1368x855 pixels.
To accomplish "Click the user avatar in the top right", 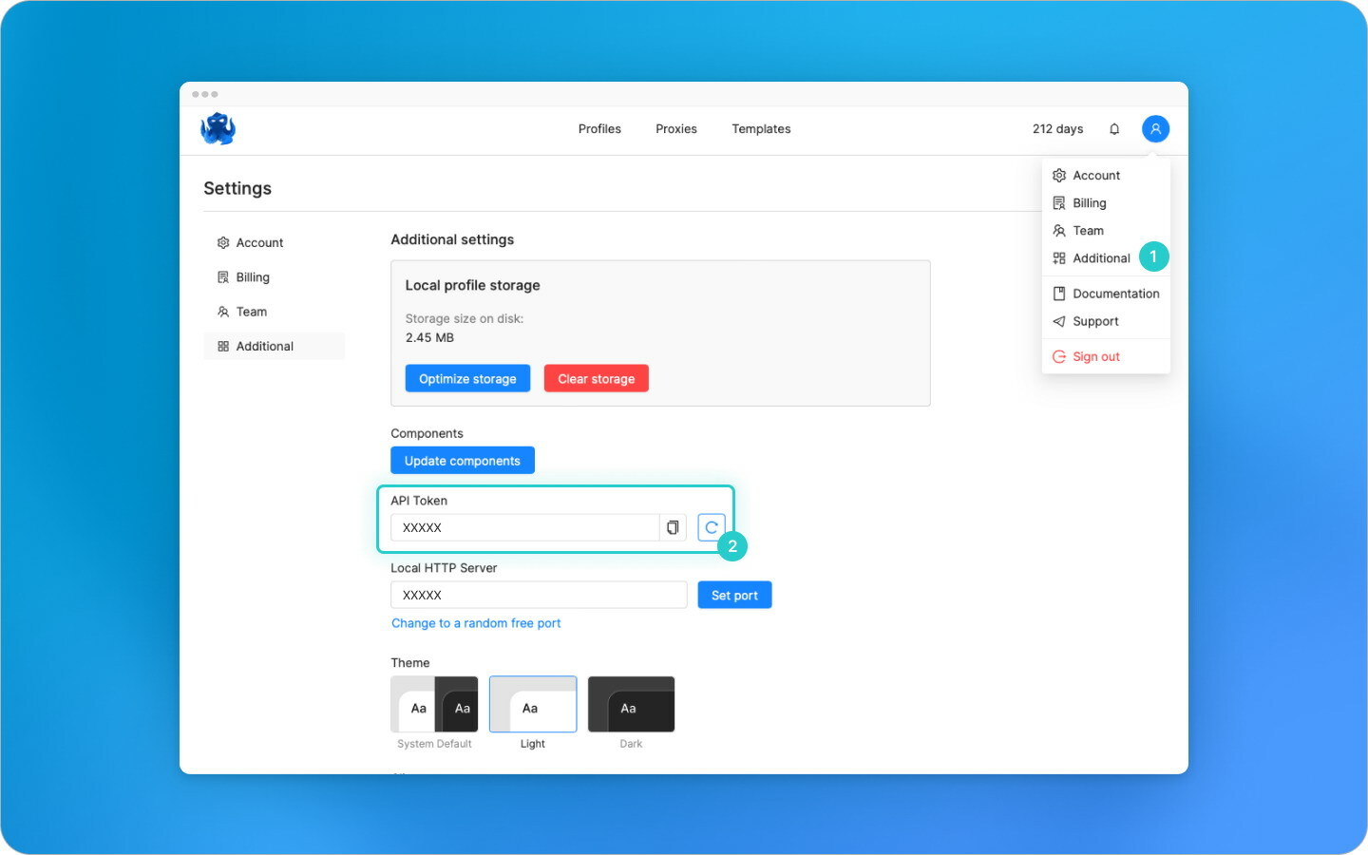I will point(1155,128).
